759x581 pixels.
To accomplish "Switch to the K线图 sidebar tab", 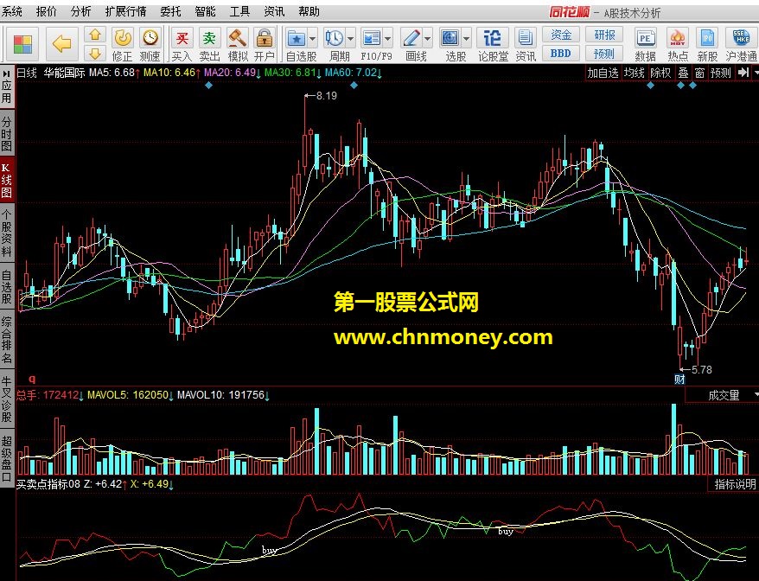I will tap(7, 180).
